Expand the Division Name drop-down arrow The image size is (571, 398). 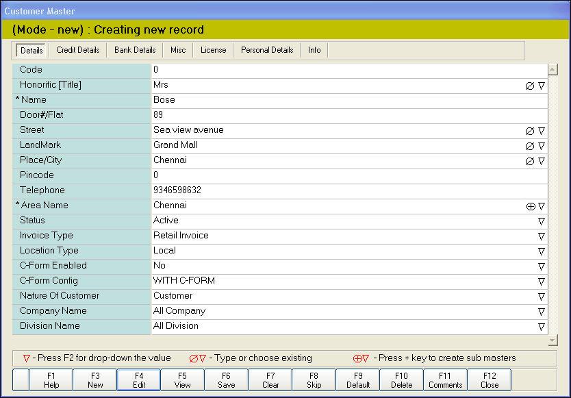pos(541,327)
